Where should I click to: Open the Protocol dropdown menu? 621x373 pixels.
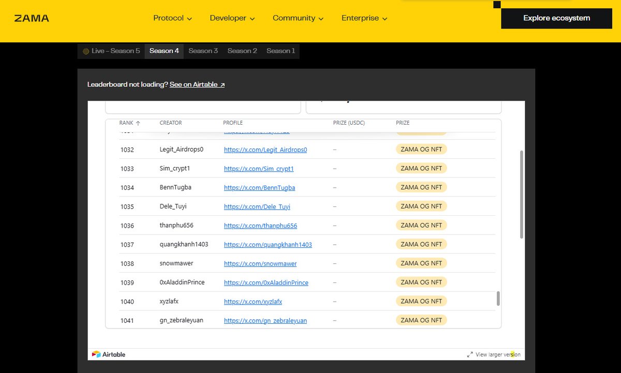[172, 18]
